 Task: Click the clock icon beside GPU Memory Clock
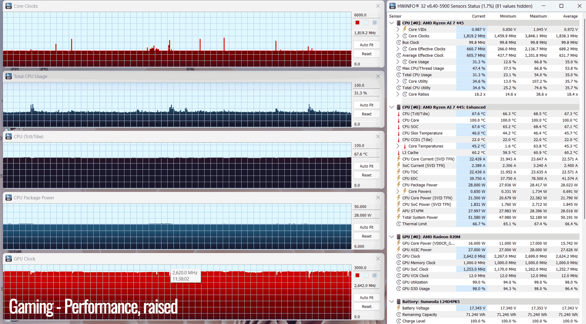coord(399,263)
